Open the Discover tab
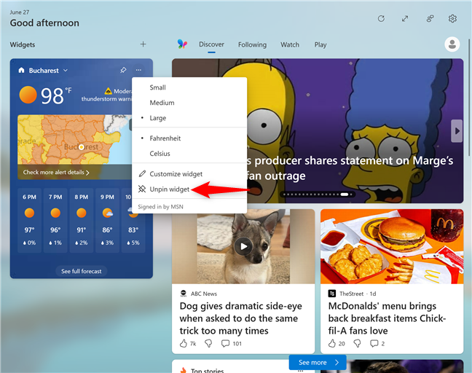472x373 pixels. point(211,44)
